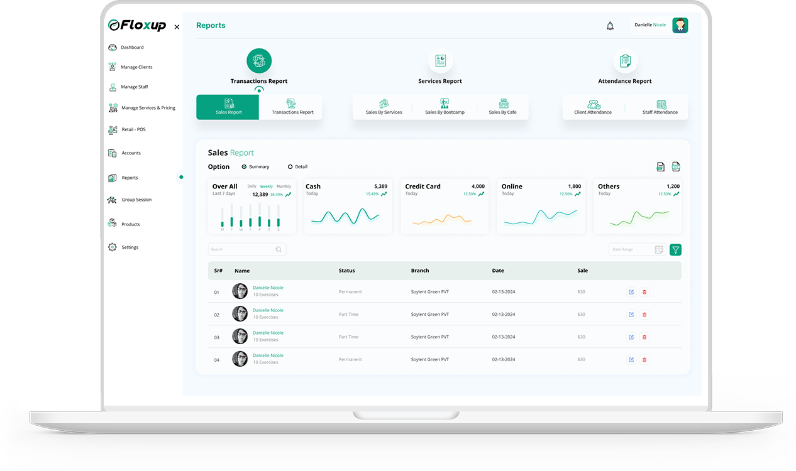Click the avatar photo in row 03
796x471 pixels.
pyautogui.click(x=240, y=337)
